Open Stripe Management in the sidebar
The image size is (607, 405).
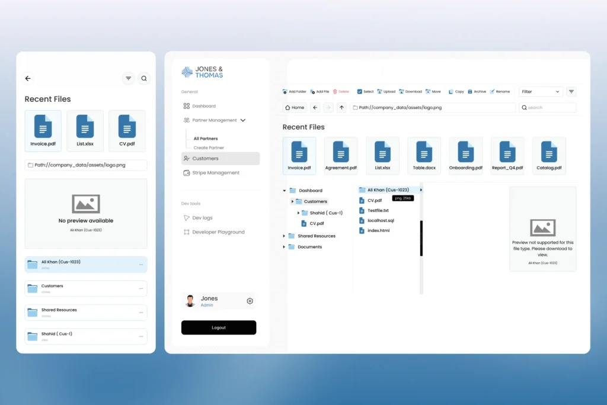click(215, 173)
